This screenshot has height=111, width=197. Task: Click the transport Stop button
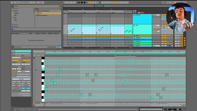pyautogui.click(x=82, y=2)
